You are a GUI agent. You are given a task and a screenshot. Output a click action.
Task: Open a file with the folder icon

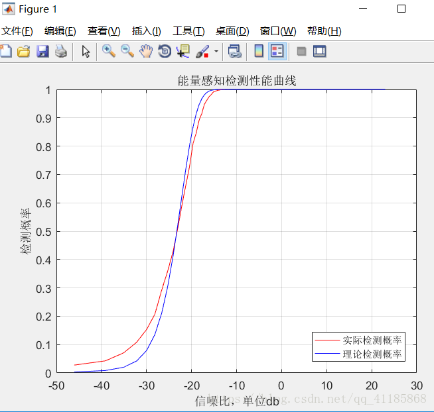23,52
